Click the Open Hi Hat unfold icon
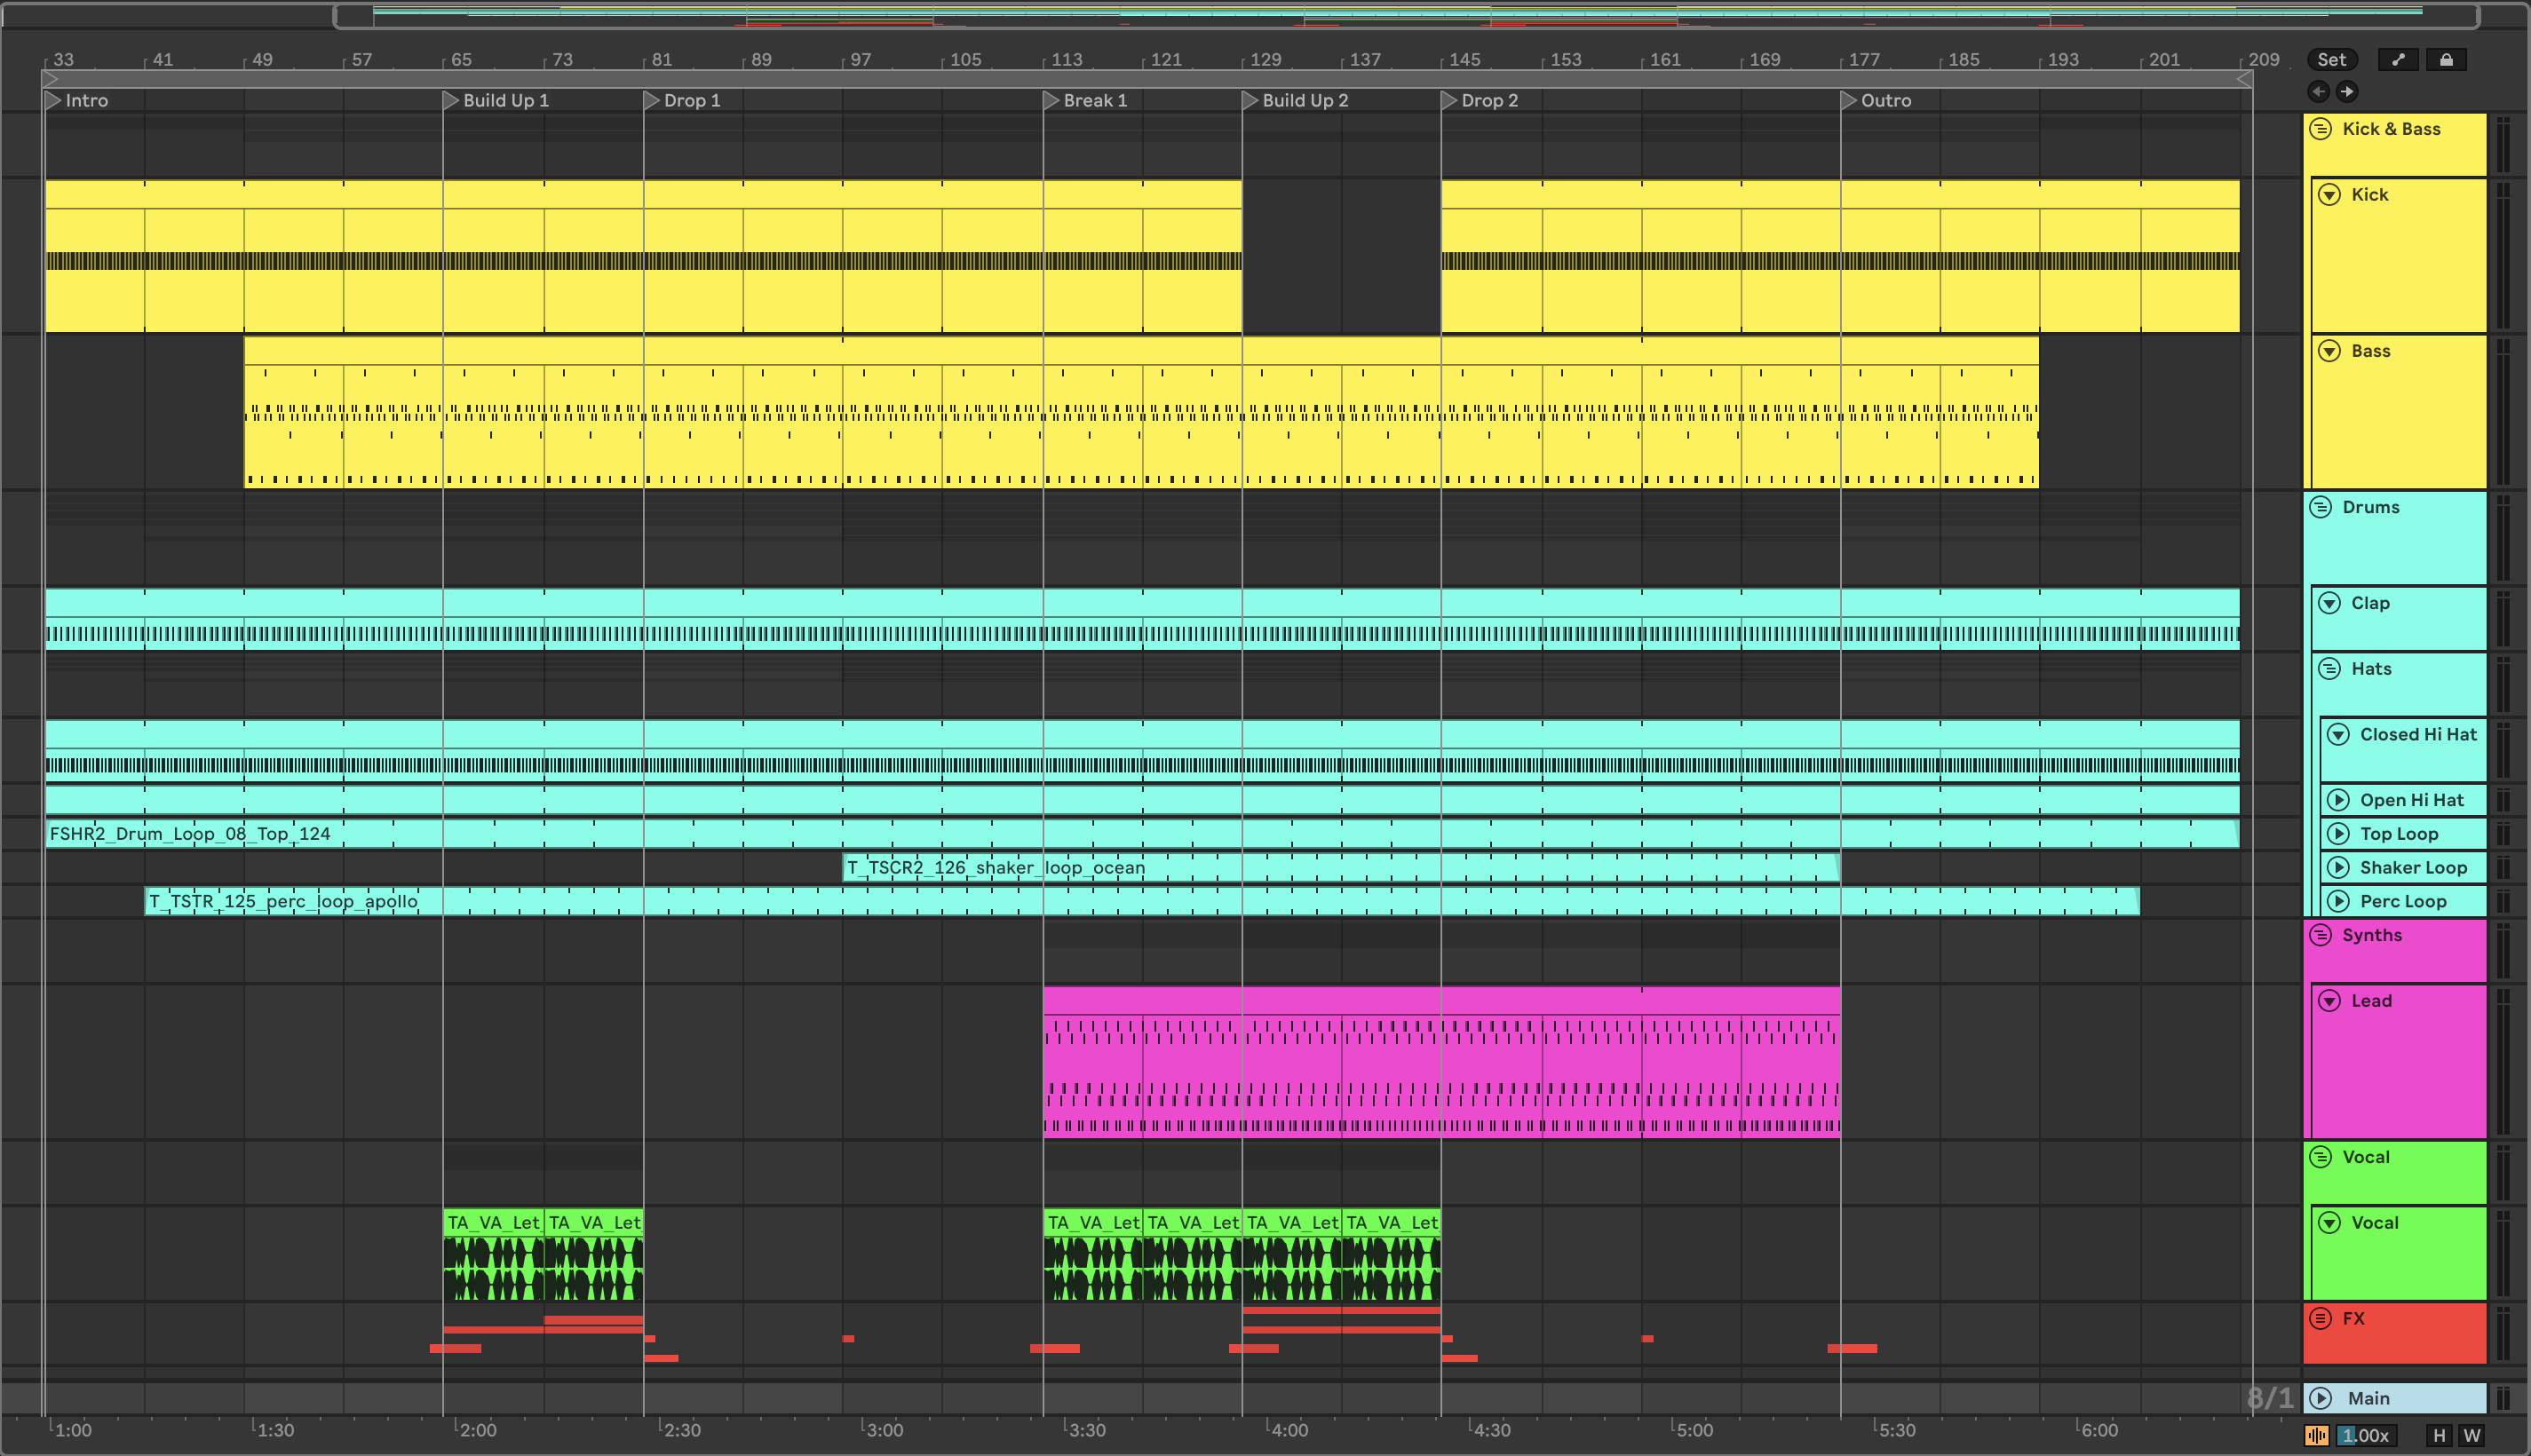2531x1456 pixels. tap(2338, 800)
